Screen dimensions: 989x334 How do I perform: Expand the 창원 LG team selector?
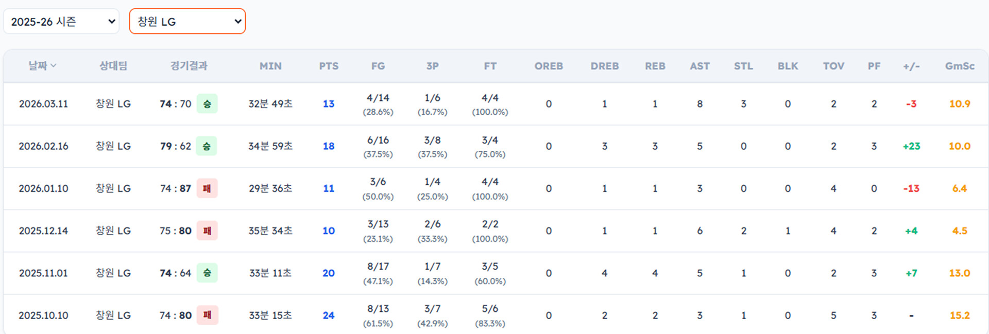187,22
